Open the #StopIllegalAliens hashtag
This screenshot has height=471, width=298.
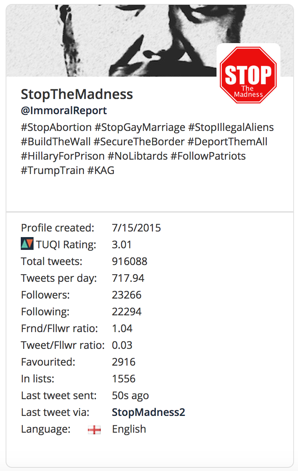tap(231, 127)
